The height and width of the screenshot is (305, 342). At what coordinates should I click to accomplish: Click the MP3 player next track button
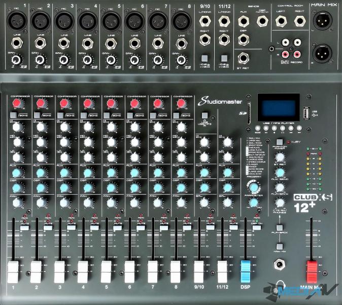[299, 128]
